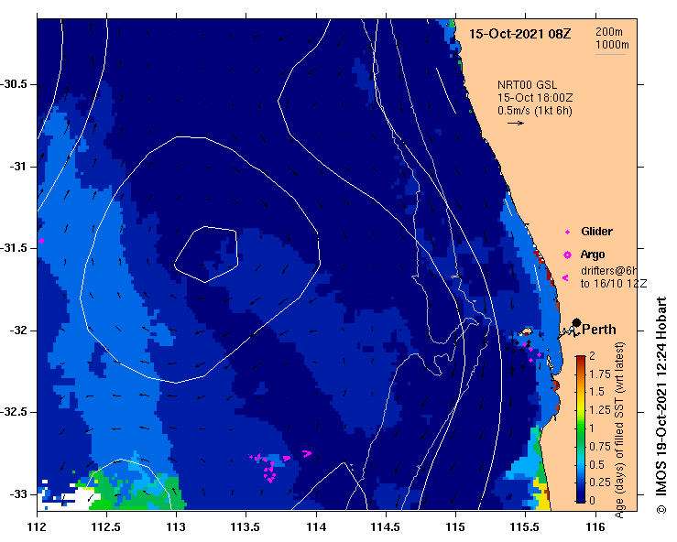The width and height of the screenshot is (677, 542).
Task: Click the latitude label -30.5
Action: [x=13, y=84]
